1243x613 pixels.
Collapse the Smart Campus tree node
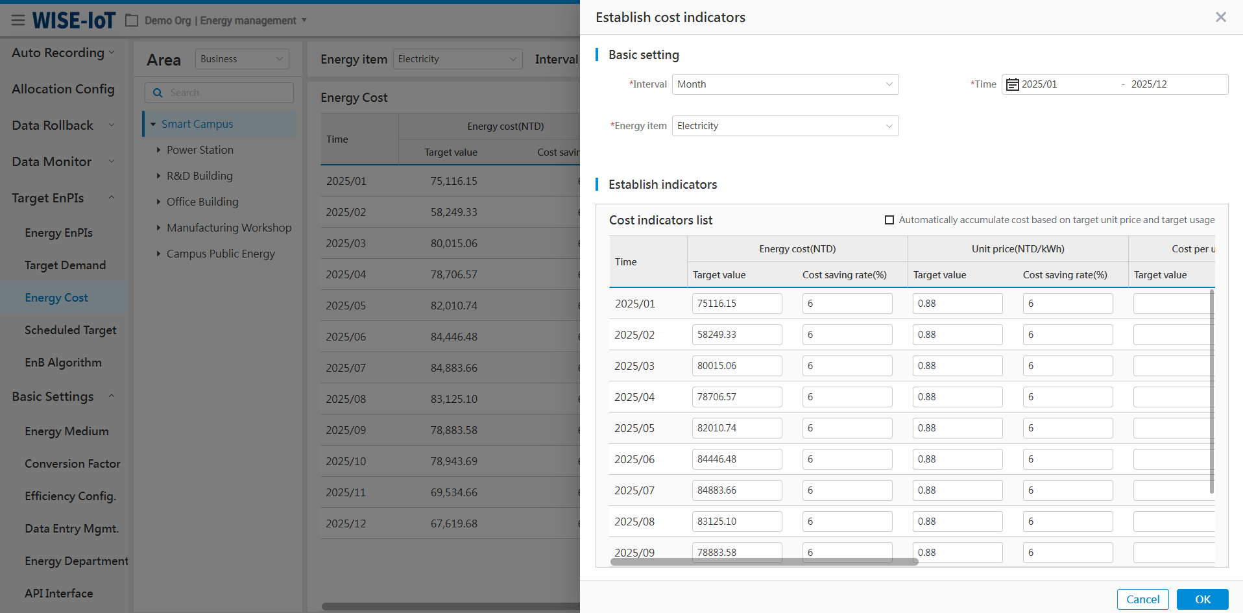(x=153, y=124)
